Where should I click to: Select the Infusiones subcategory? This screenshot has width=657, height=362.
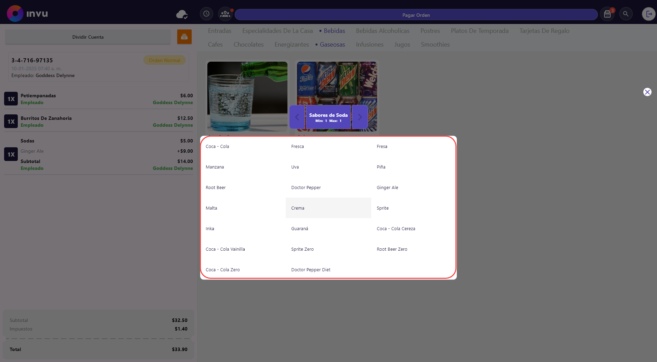coord(370,45)
